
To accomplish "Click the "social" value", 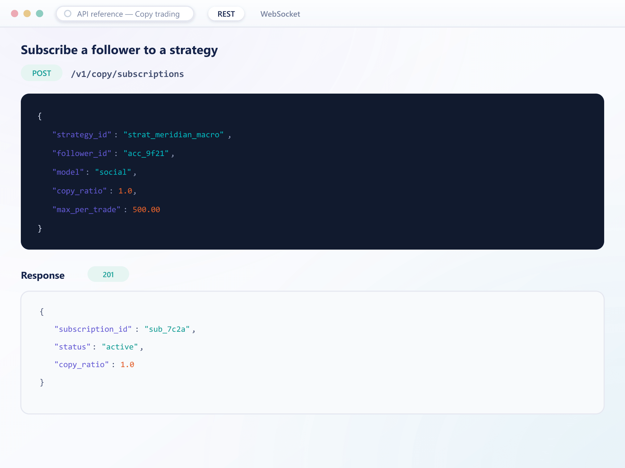I will coord(113,172).
